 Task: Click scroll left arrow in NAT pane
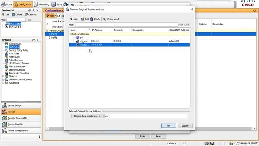pyautogui.click(x=47, y=129)
